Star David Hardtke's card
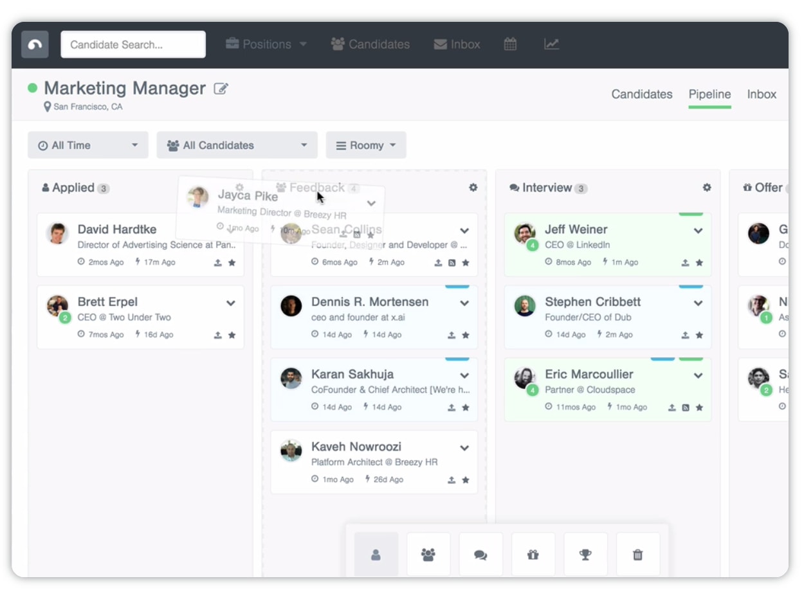804x599 pixels. click(232, 262)
